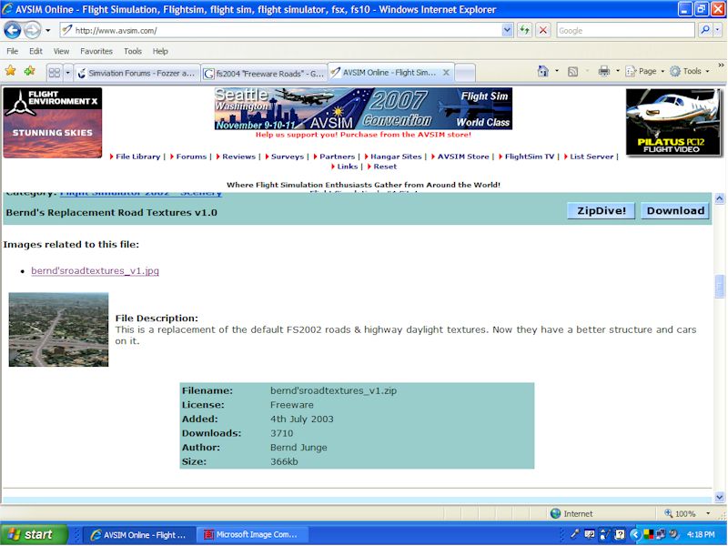This screenshot has height=546, width=728.
Task: Click the Refresh page icon
Action: coord(525,30)
